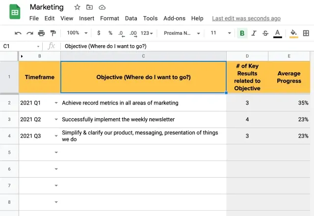Select the Simplify & clarify our product cell
Screen dimensions: 314x216
click(x=143, y=136)
